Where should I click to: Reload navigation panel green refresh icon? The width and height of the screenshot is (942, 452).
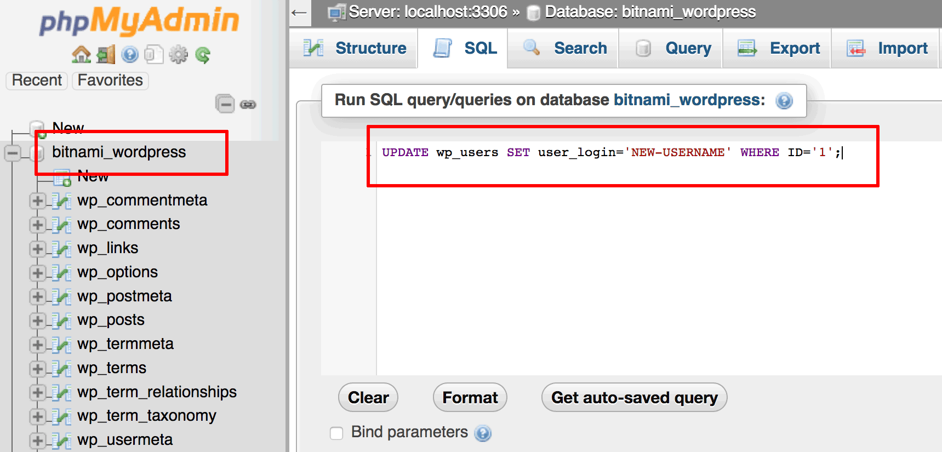[x=203, y=55]
